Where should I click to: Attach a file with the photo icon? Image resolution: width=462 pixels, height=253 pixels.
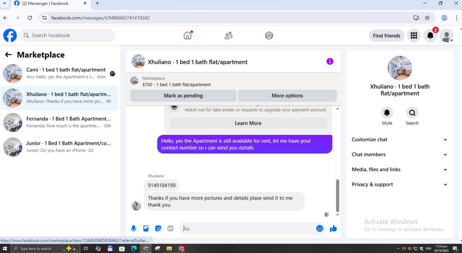point(146,228)
